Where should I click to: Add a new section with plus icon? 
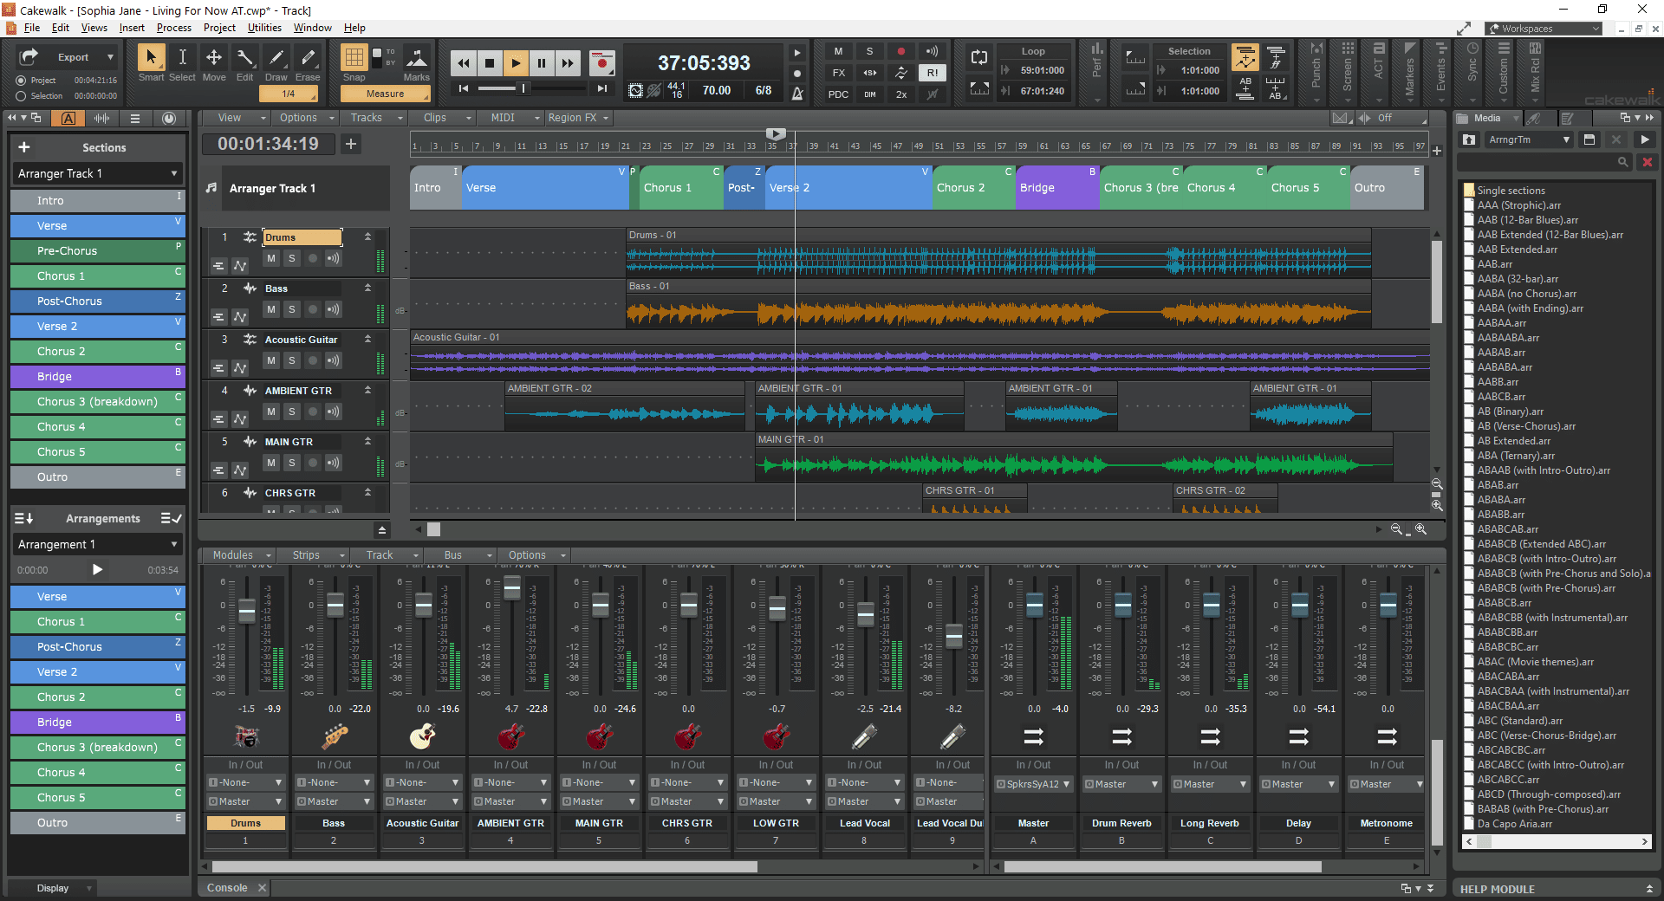[24, 147]
